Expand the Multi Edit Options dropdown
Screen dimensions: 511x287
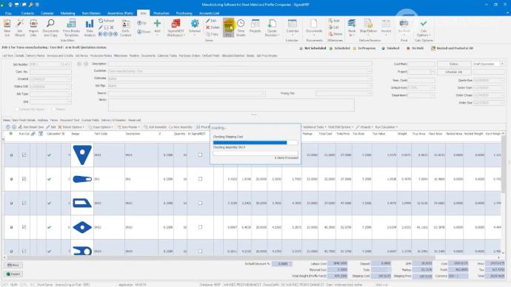[x=341, y=127]
